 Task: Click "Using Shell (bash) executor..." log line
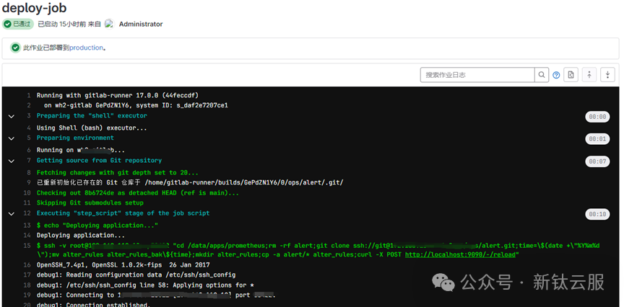92,128
